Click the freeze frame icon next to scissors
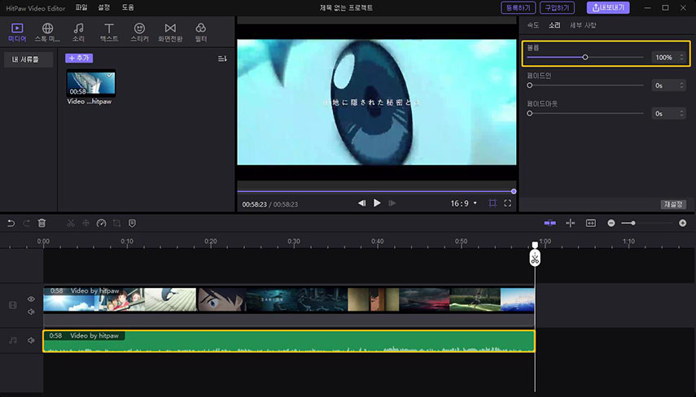 (x=86, y=223)
